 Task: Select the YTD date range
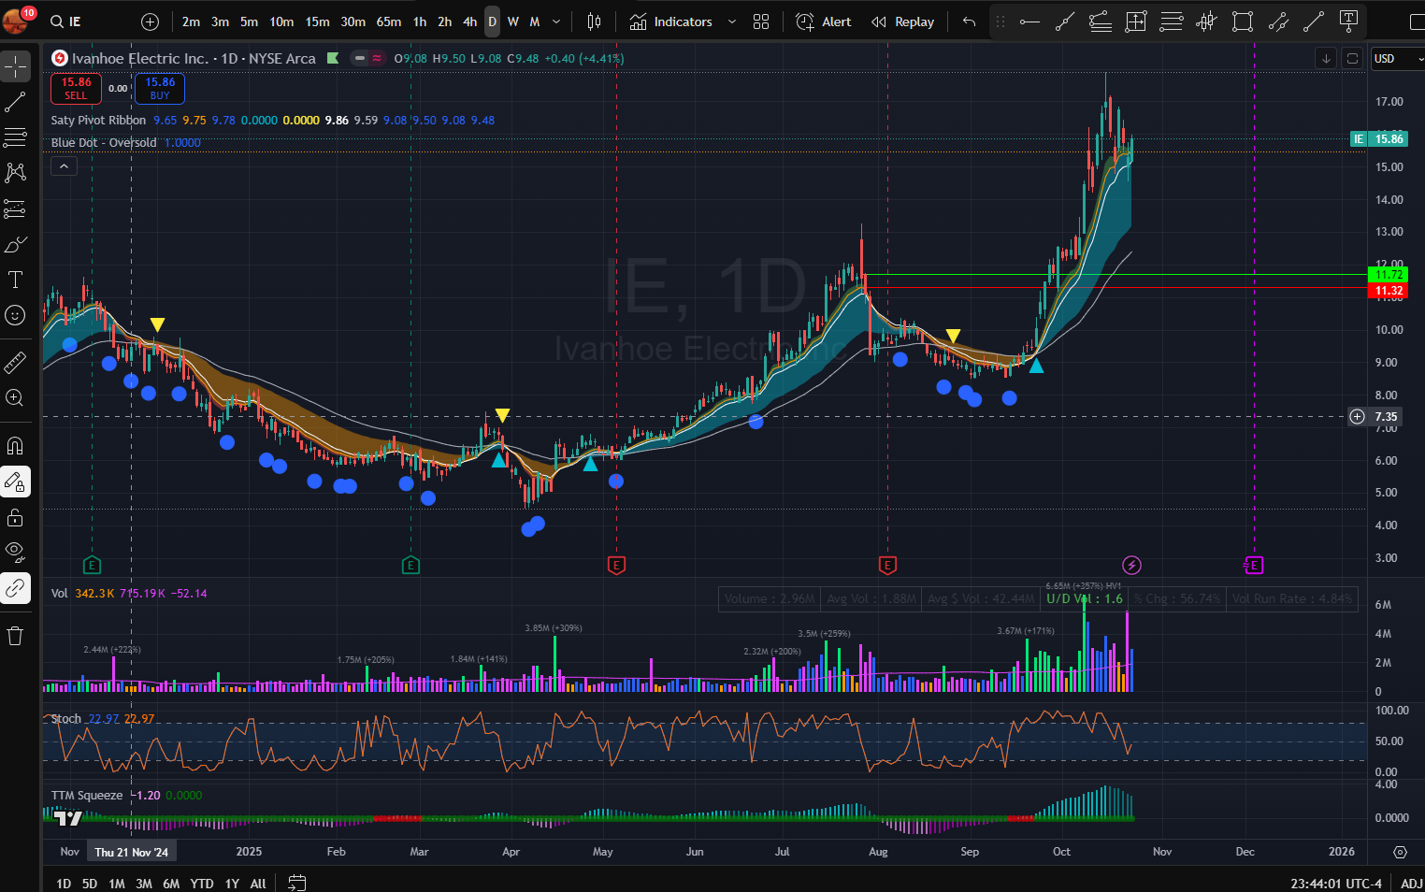coord(202,883)
